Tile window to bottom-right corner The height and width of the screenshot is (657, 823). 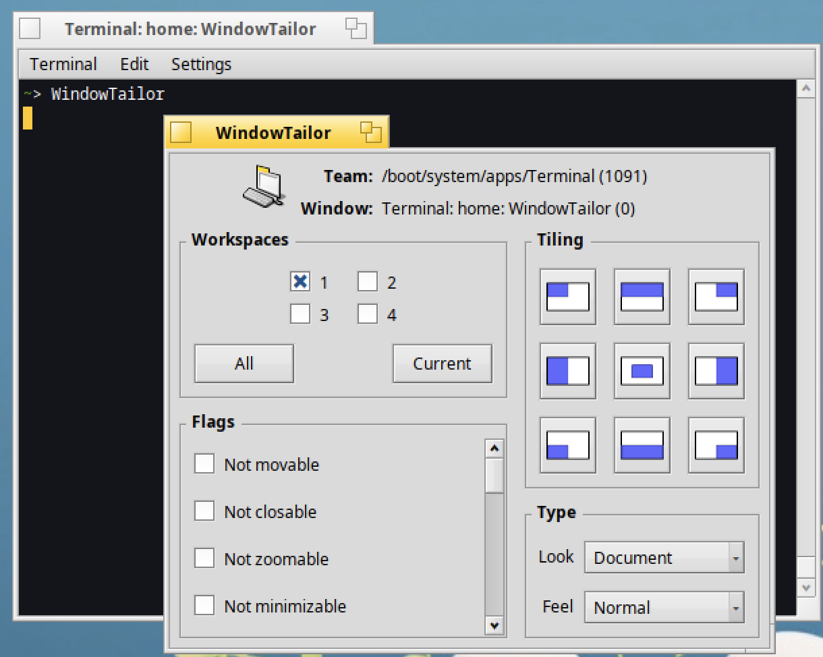pos(716,445)
